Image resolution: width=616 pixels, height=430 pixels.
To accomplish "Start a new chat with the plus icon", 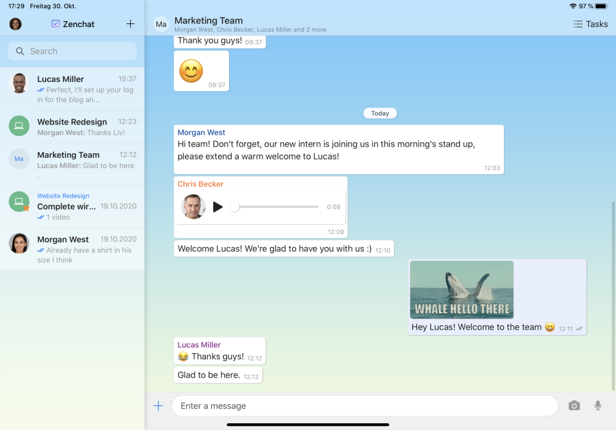I will pyautogui.click(x=131, y=24).
